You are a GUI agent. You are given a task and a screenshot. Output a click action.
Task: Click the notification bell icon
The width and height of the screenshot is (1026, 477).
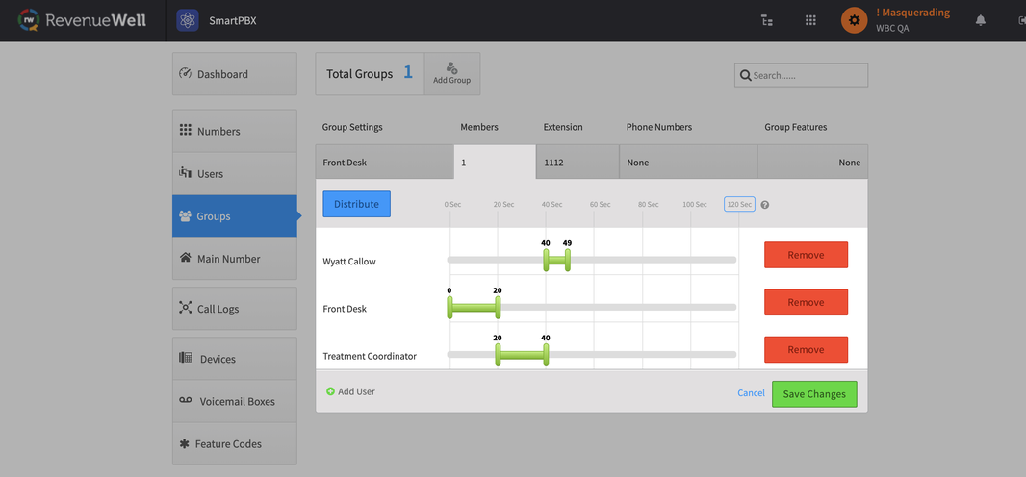pyautogui.click(x=981, y=20)
